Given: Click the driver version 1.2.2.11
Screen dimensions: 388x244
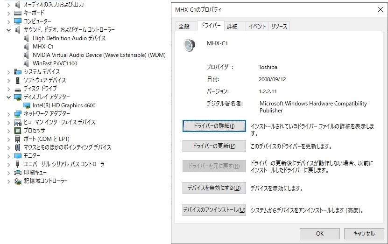Looking at the screenshot, I should pyautogui.click(x=268, y=91).
